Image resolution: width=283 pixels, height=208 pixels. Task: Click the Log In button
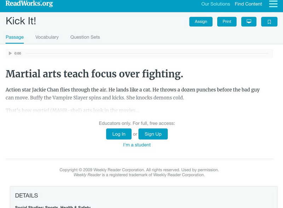coord(119,134)
